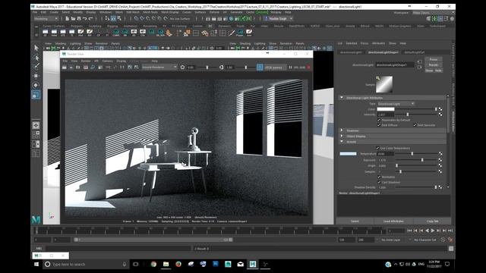Image resolution: width=486 pixels, height=273 pixels.
Task: Toggle Use Color Temperature checkbox
Action: [x=377, y=149]
